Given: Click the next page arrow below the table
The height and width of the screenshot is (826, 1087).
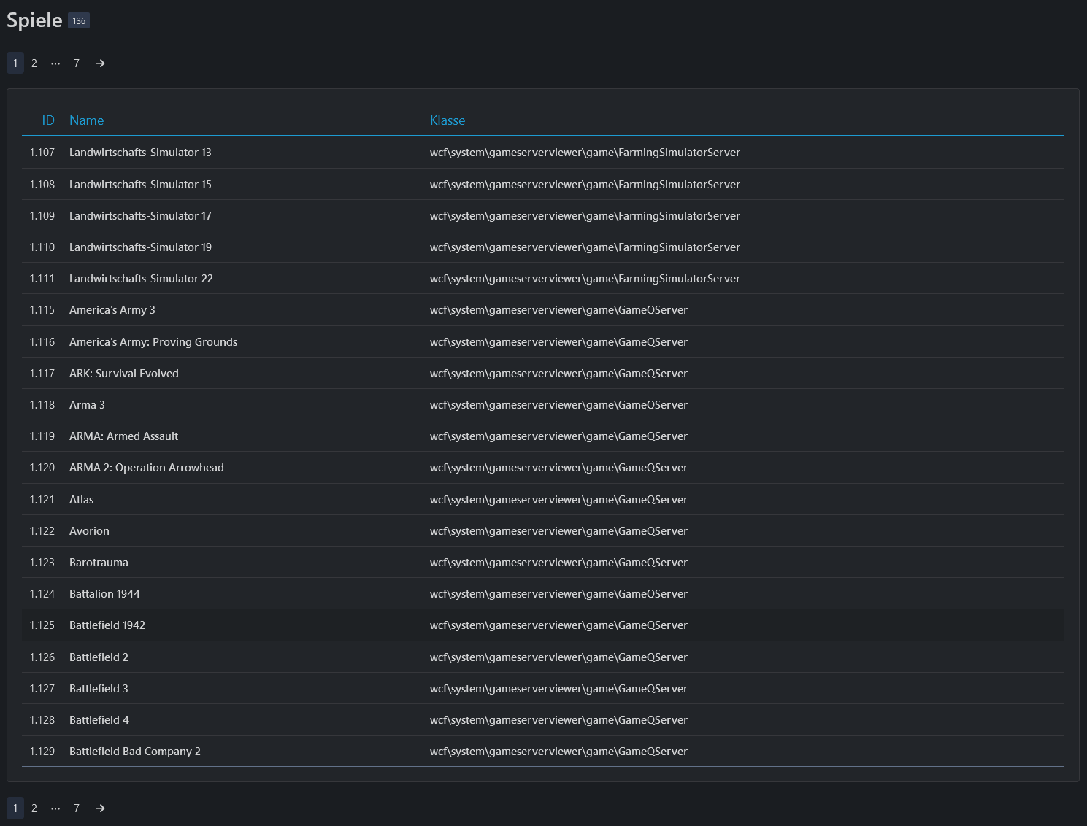Looking at the screenshot, I should pos(100,808).
